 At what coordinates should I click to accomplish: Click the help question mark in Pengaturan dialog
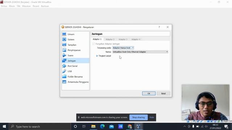tap(159, 27)
